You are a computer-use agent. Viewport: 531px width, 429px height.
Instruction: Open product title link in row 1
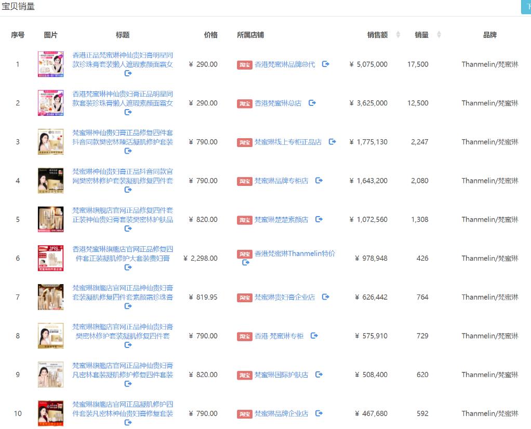[123, 60]
